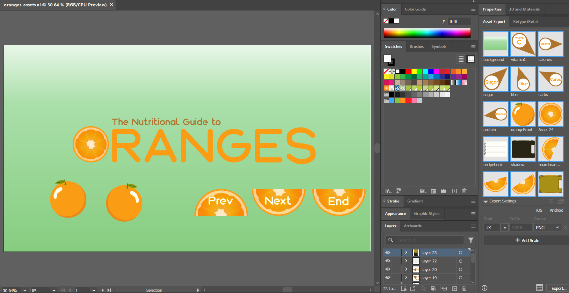Click the Export... button
569x293 pixels.
pyautogui.click(x=558, y=288)
